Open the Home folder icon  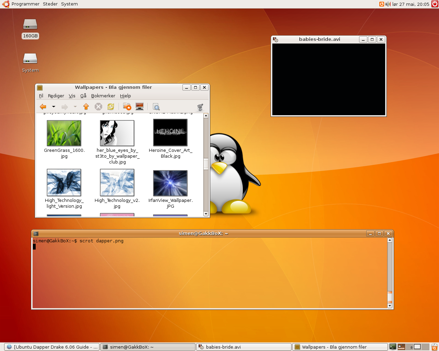click(127, 107)
